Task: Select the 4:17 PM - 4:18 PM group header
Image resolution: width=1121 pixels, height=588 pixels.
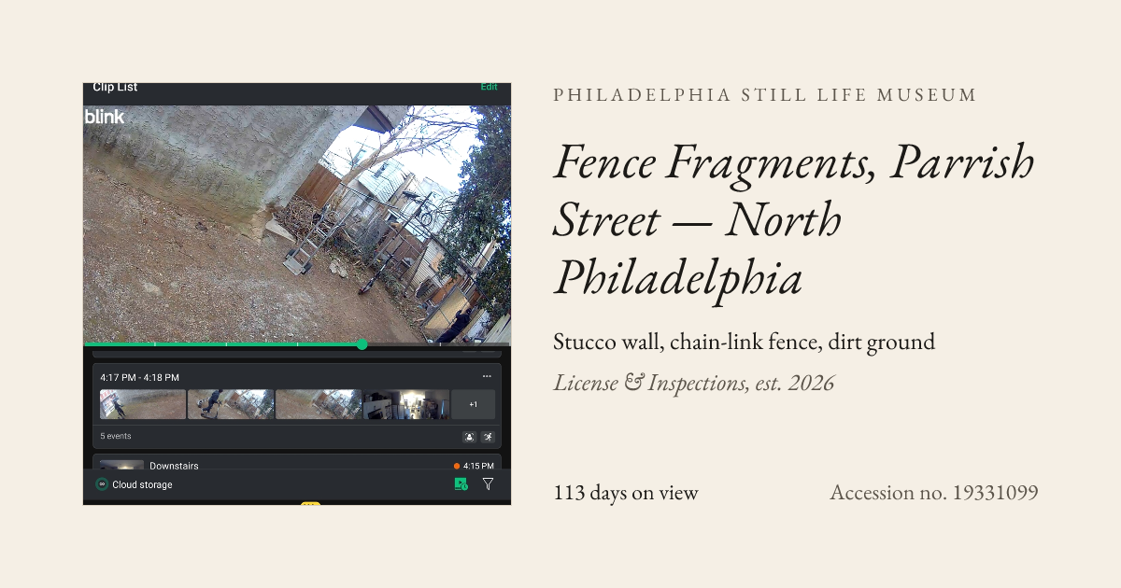Action: 140,377
